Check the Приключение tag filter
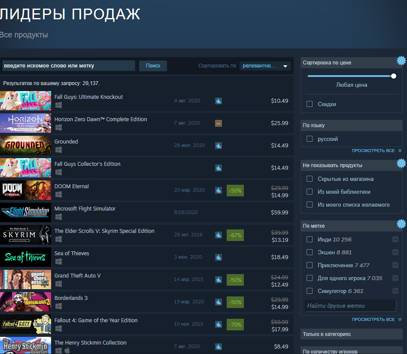The height and width of the screenshot is (354, 407). coord(310,265)
